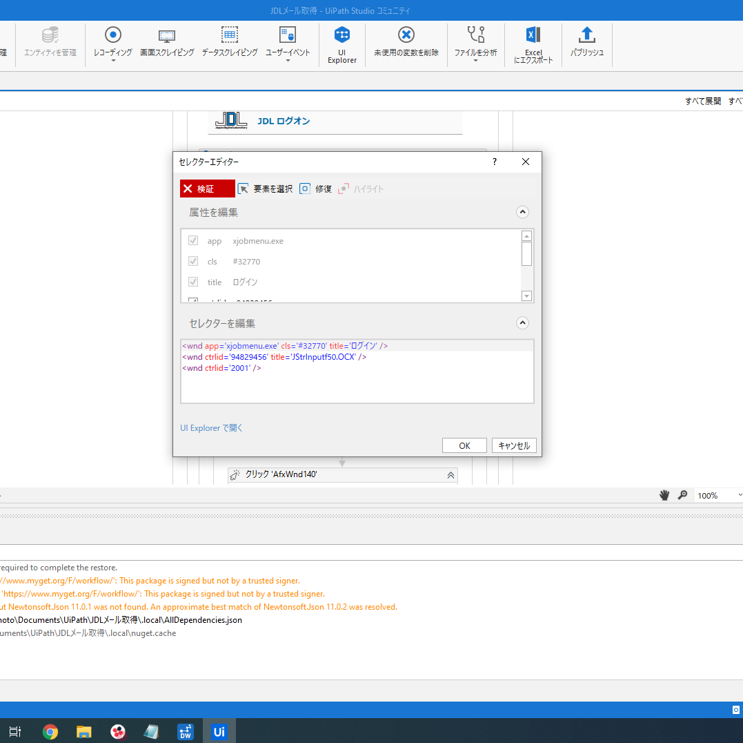
Task: Click the attribute list scrollbar thumb
Action: (x=526, y=253)
